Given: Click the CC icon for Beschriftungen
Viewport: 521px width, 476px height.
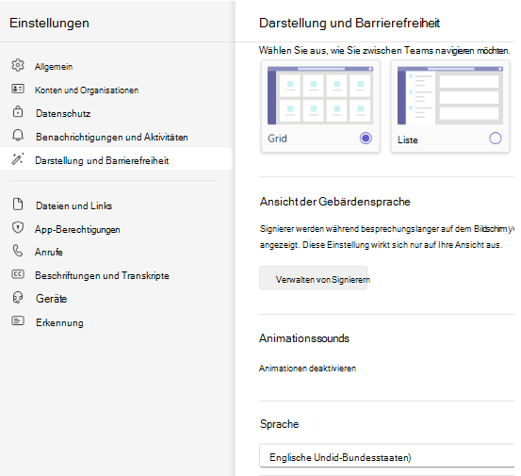Looking at the screenshot, I should [x=18, y=274].
